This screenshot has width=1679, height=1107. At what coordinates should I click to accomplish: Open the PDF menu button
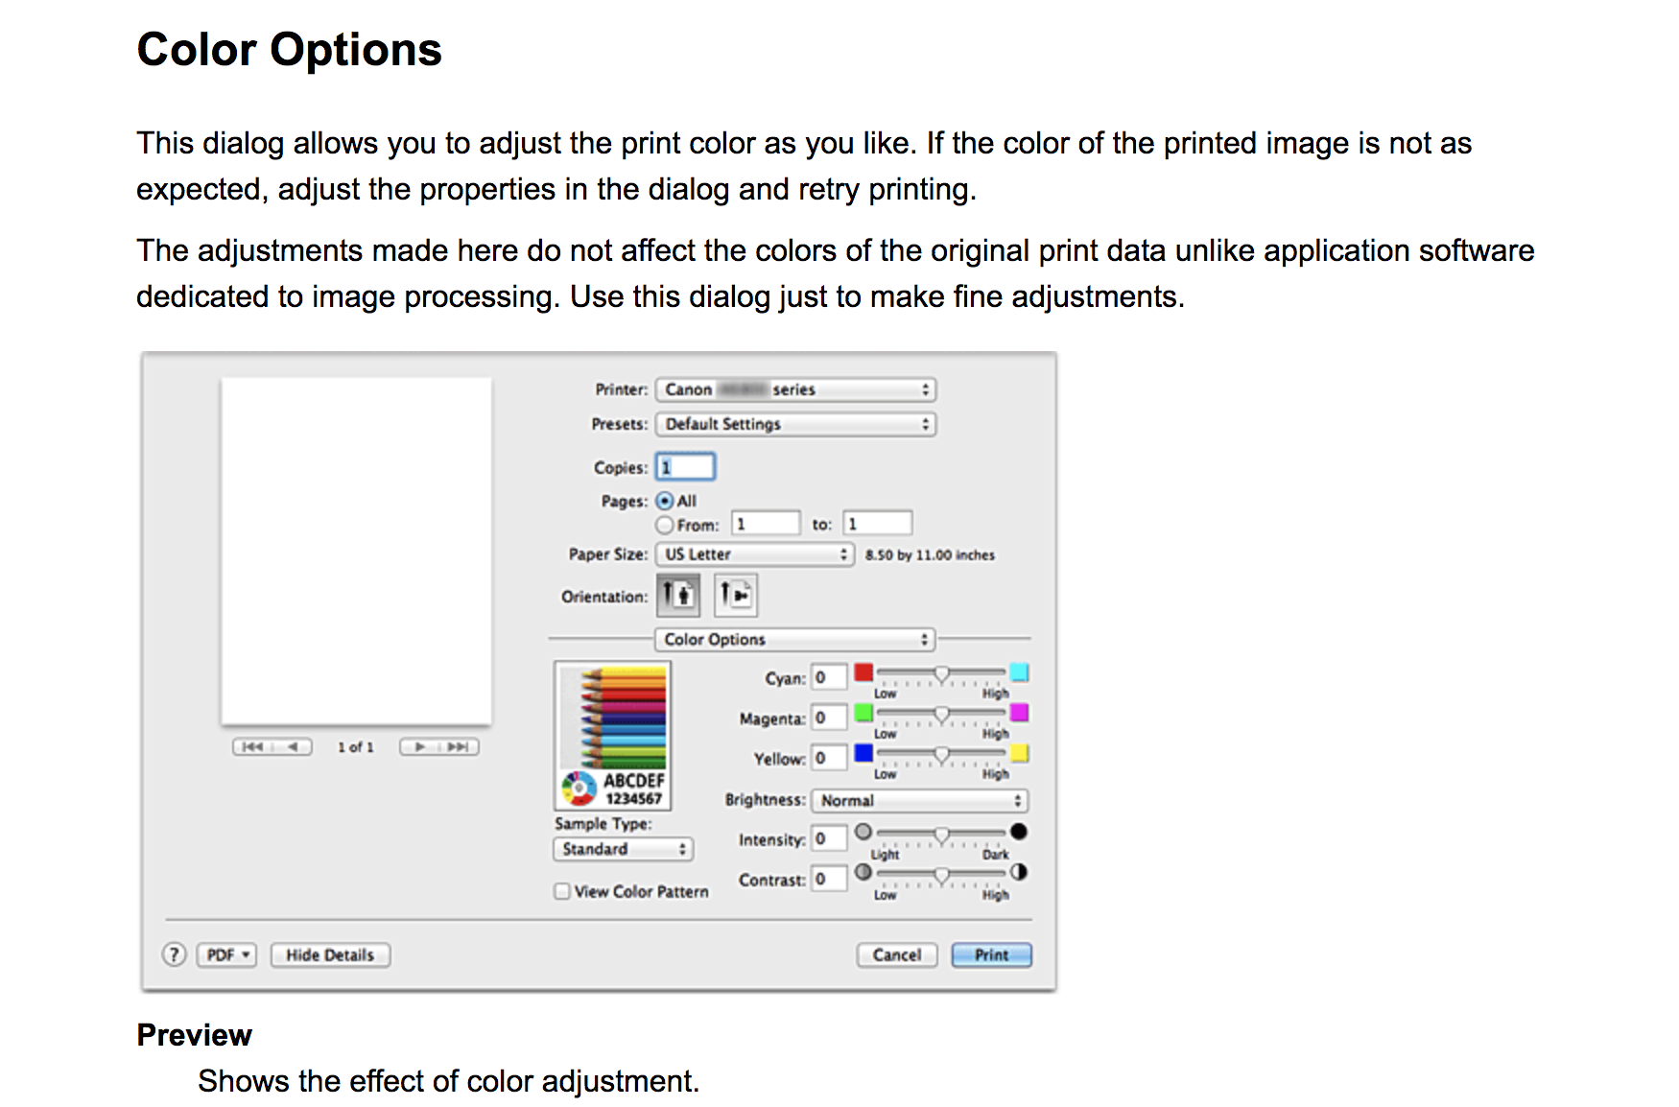(227, 954)
